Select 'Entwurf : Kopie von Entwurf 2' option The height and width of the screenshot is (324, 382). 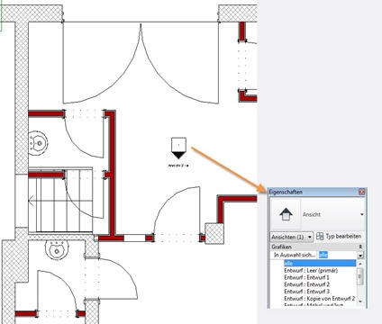[x=320, y=299]
